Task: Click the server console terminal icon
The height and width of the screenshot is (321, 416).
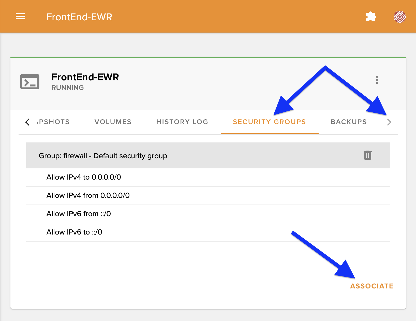Action: (30, 82)
